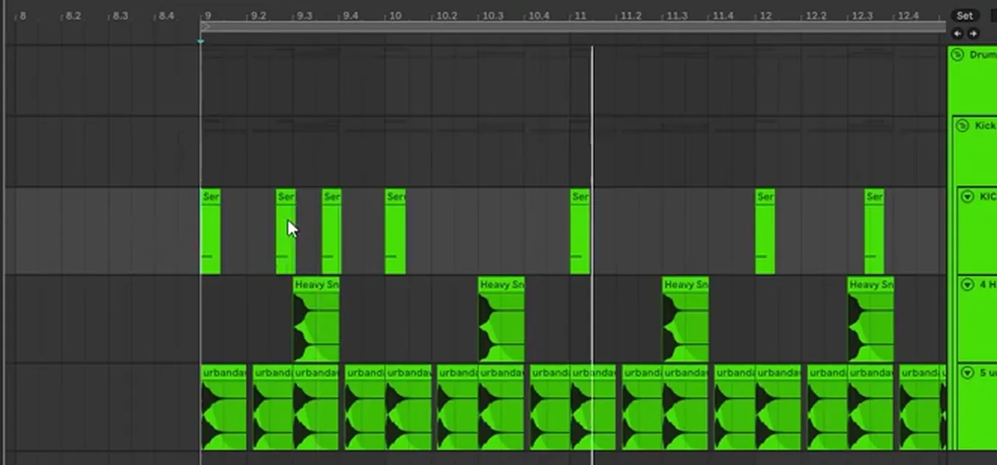Jump to the next locator arrow
The height and width of the screenshot is (465, 997).
click(x=972, y=33)
